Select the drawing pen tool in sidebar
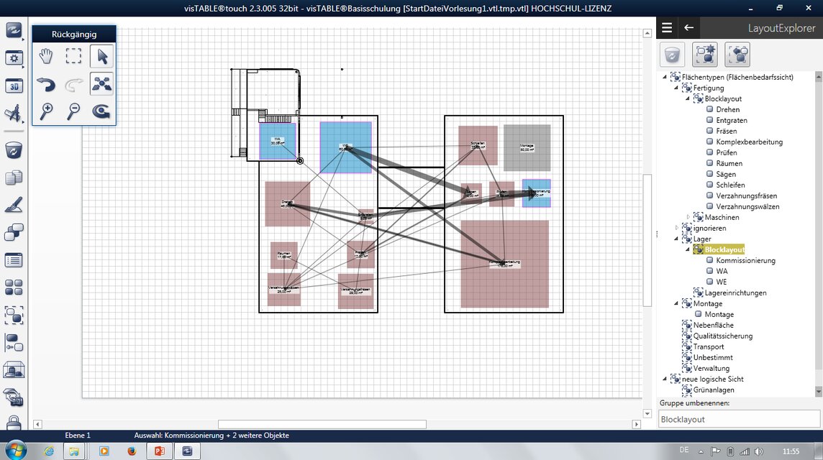 point(14,205)
